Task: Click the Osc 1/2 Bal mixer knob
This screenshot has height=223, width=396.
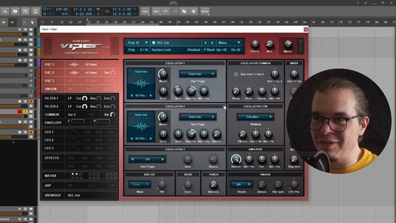Action: 294,74
